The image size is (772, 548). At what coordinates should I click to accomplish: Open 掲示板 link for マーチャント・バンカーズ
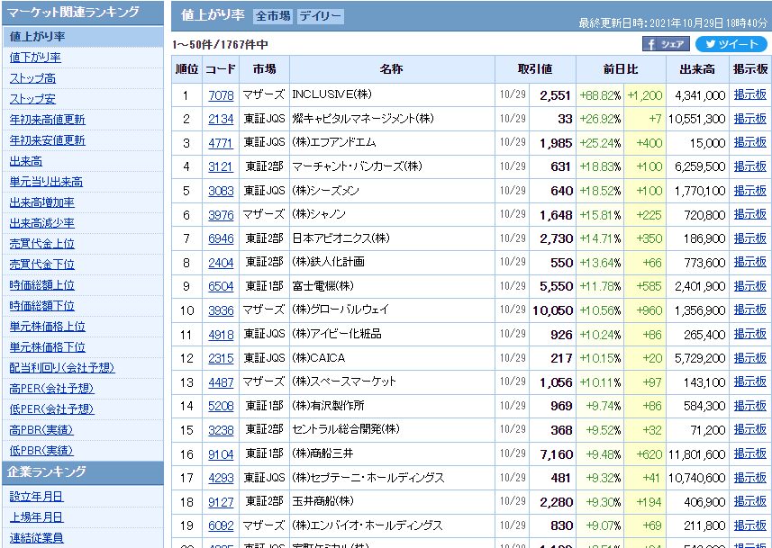[x=749, y=166]
